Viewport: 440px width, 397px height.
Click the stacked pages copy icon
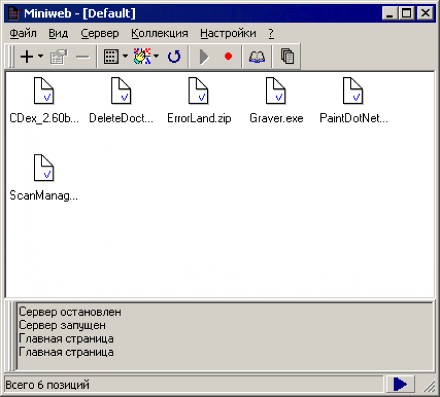click(x=287, y=56)
